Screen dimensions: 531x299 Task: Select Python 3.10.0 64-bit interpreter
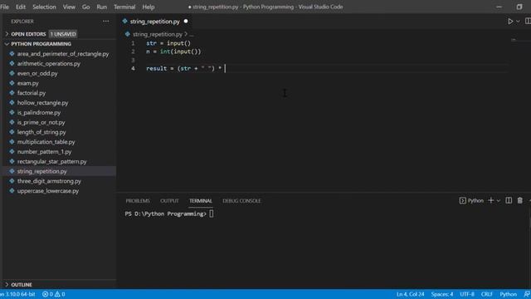click(17, 294)
